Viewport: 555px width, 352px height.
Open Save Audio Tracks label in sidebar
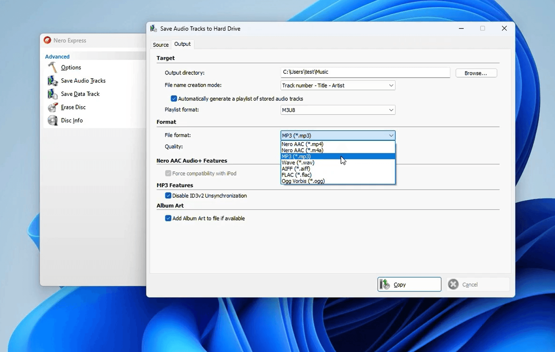tap(83, 81)
